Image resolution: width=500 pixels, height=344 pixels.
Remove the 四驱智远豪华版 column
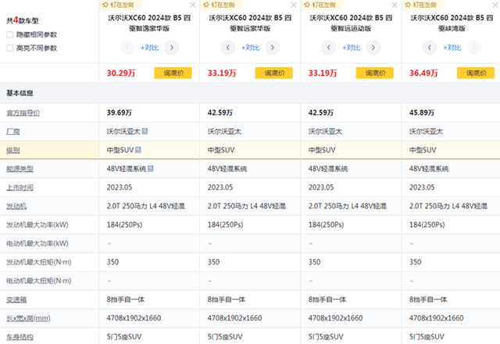point(294,5)
